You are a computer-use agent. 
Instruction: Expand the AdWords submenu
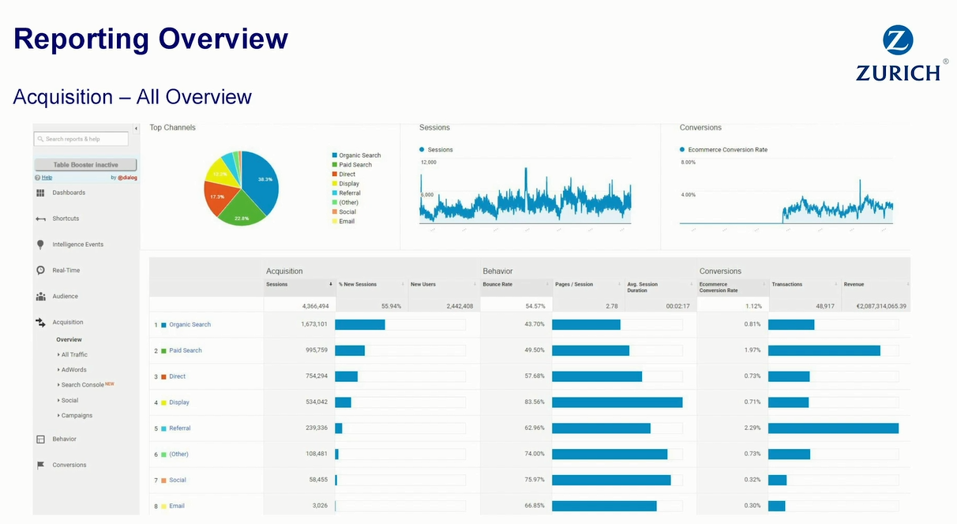click(73, 369)
